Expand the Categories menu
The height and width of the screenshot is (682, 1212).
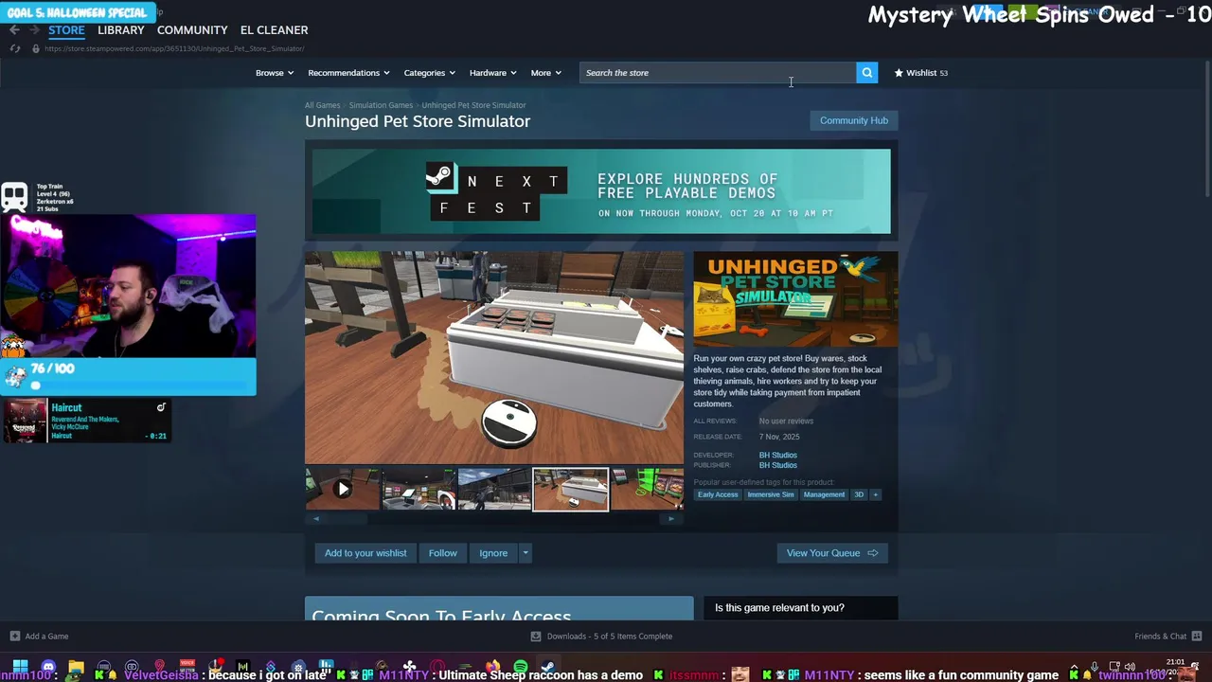pos(430,73)
